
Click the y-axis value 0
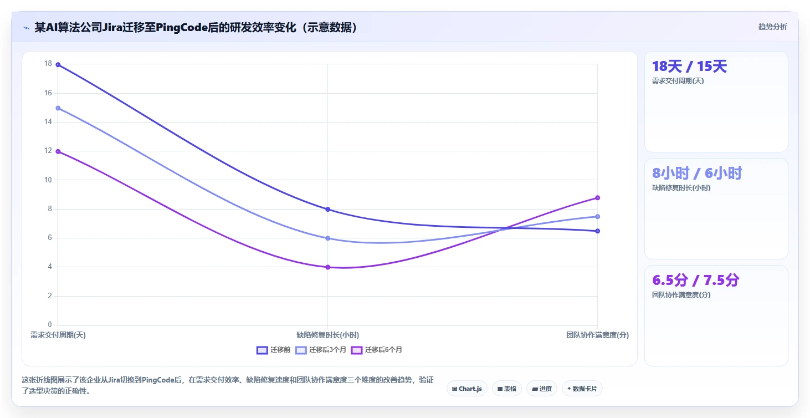coord(50,325)
